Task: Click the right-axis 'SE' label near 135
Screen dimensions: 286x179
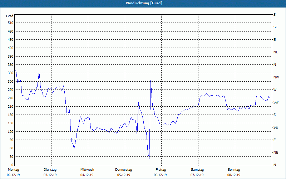Action: pyautogui.click(x=276, y=127)
